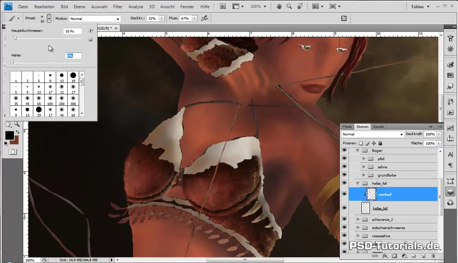Add a layer mask
458x263 pixels.
[395, 256]
